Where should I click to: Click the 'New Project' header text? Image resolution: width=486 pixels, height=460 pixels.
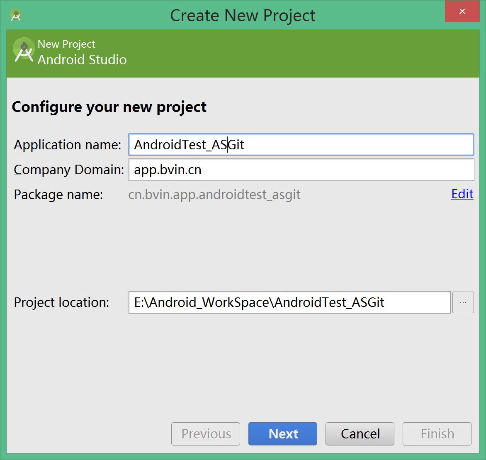coord(66,44)
